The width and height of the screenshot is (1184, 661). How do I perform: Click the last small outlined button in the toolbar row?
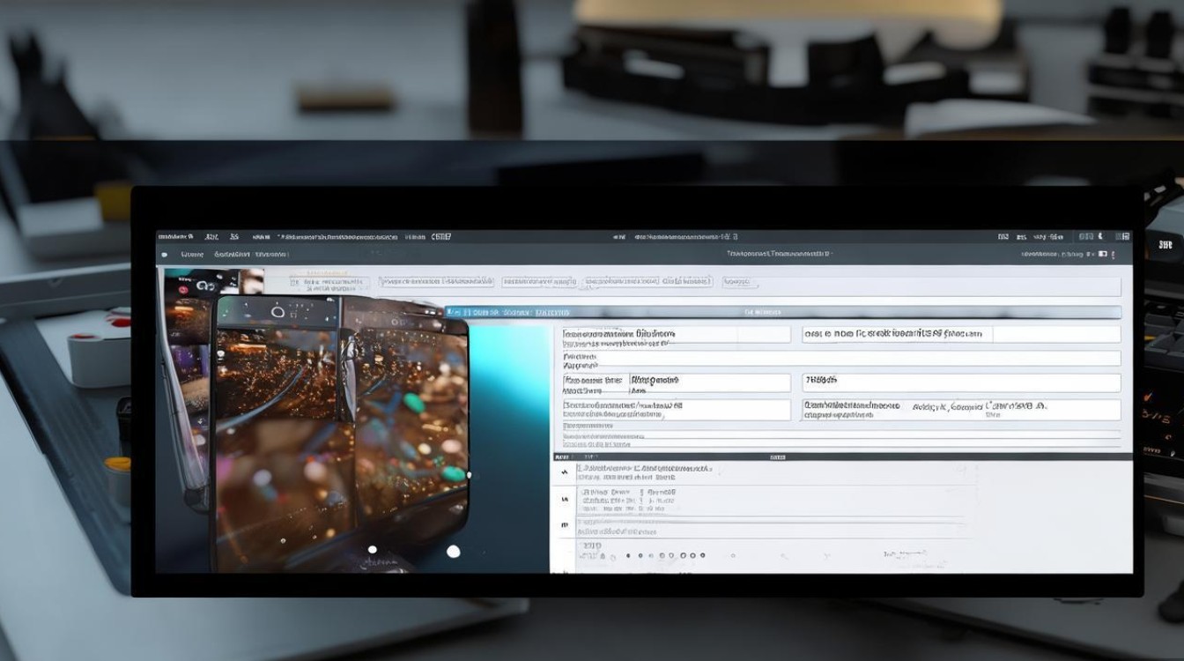point(741,282)
